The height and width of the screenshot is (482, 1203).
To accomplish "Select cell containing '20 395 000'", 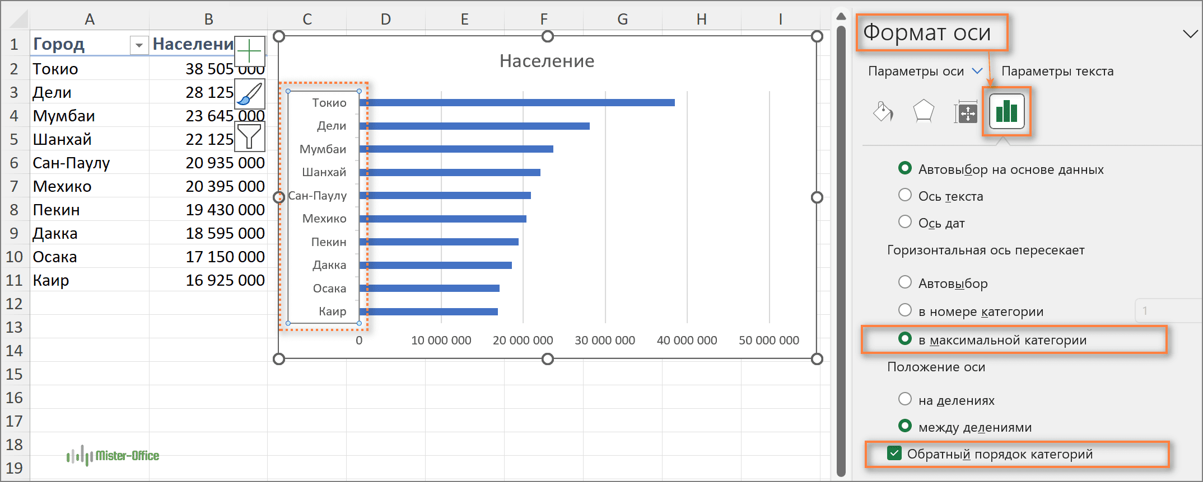I will [x=208, y=186].
